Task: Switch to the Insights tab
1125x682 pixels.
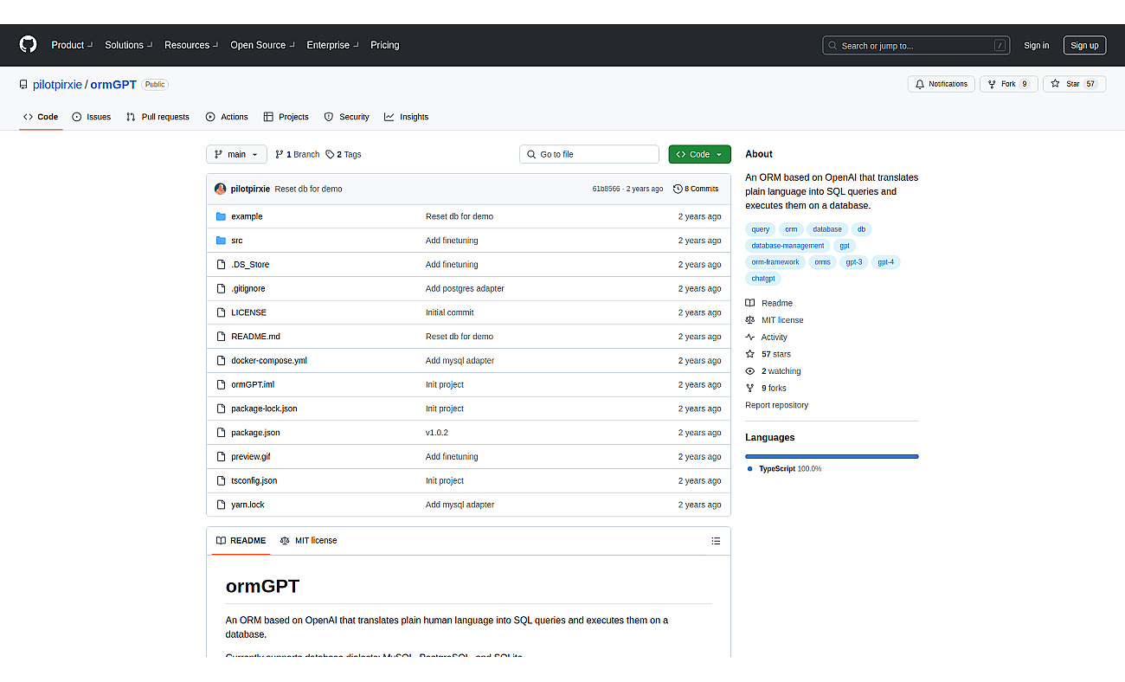Action: tap(407, 117)
